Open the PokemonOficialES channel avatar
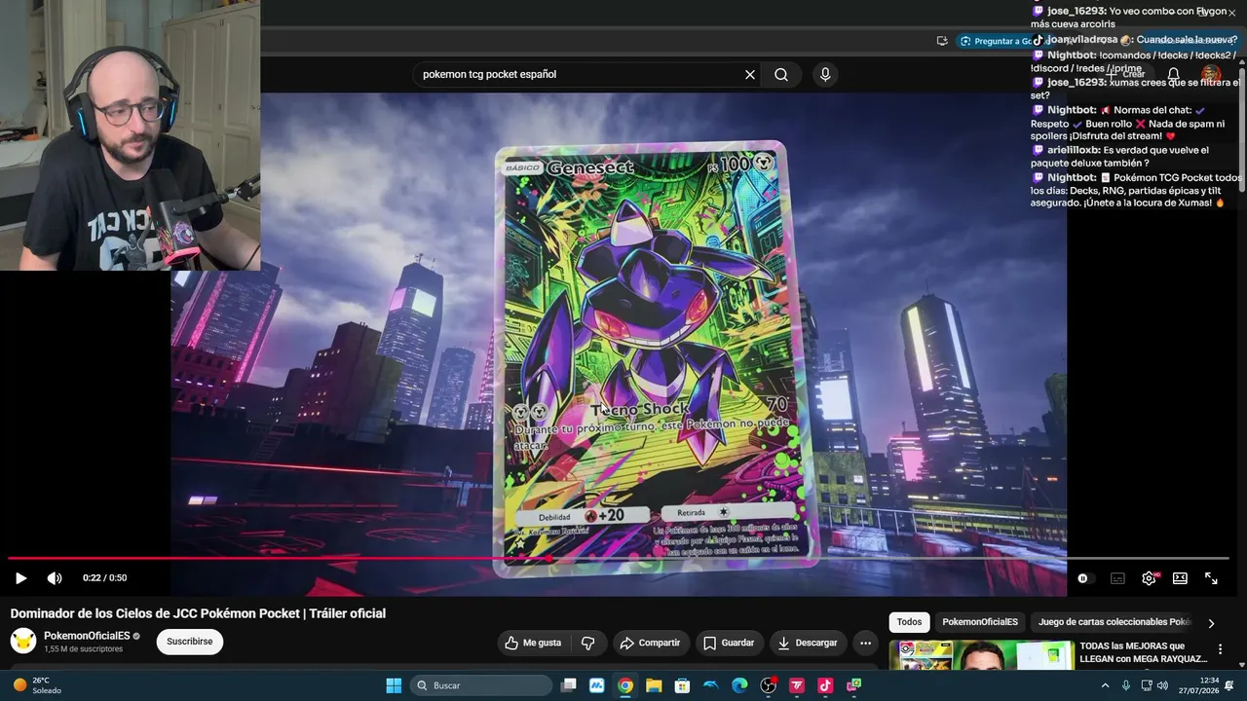The image size is (1247, 701). click(23, 641)
